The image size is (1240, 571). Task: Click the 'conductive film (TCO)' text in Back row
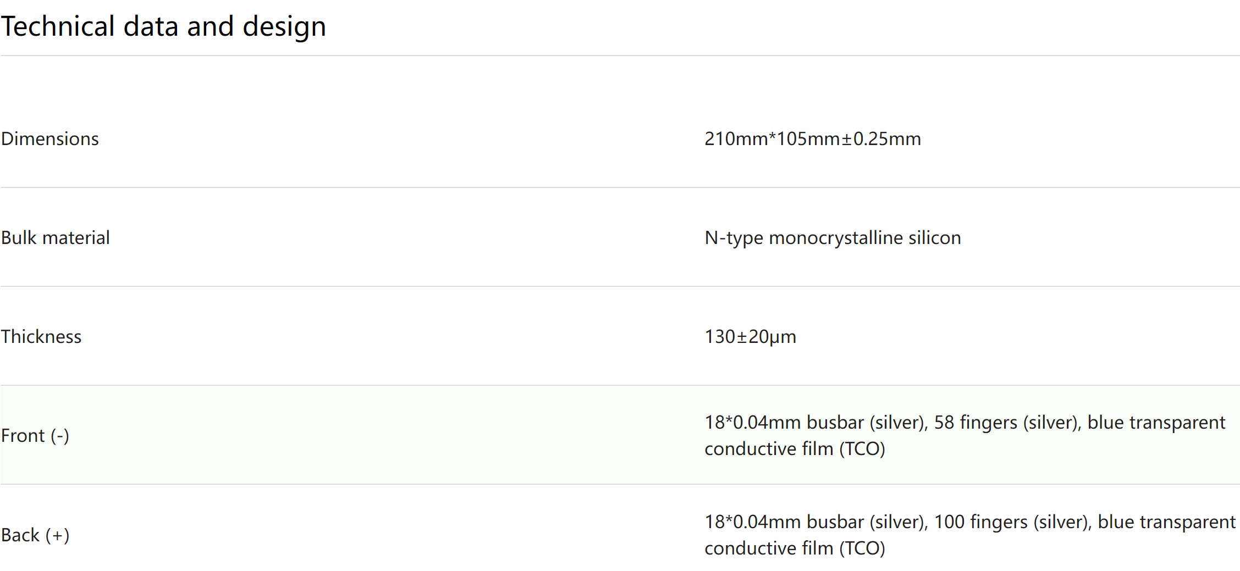795,548
